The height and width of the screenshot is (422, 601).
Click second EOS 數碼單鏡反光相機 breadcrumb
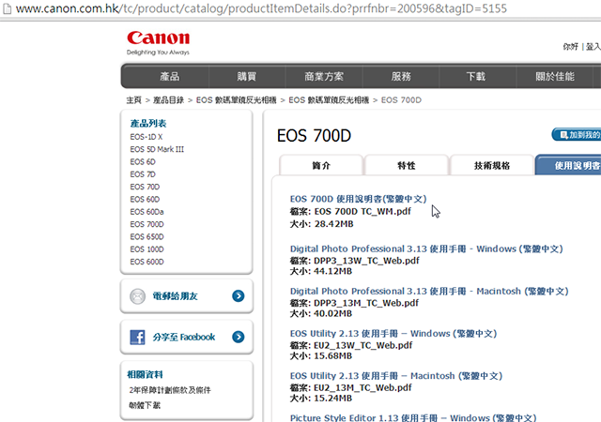tap(329, 100)
